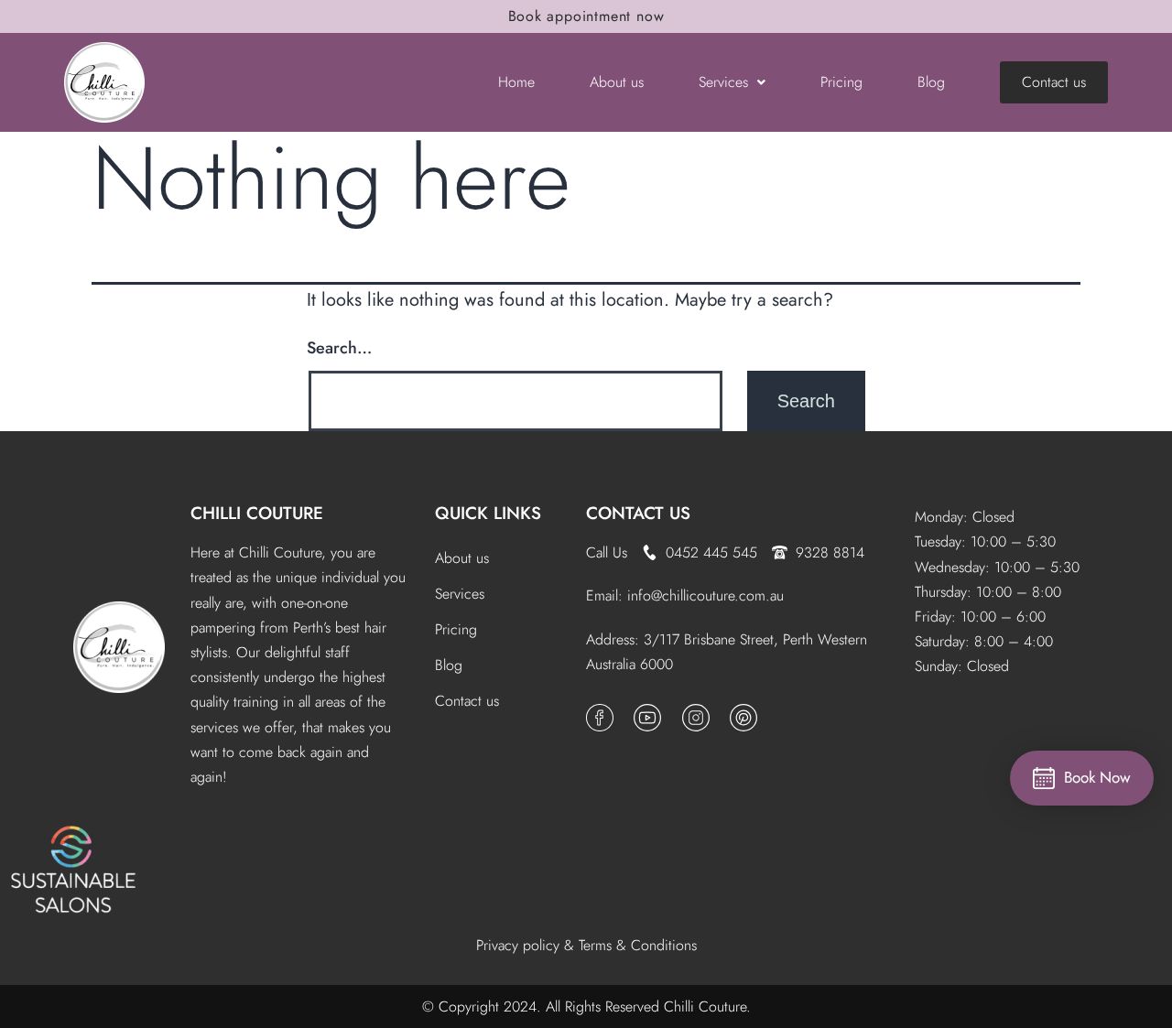
Task: Click the Tuesday: 10:00 – 5:30 hours line
Action: (x=985, y=542)
